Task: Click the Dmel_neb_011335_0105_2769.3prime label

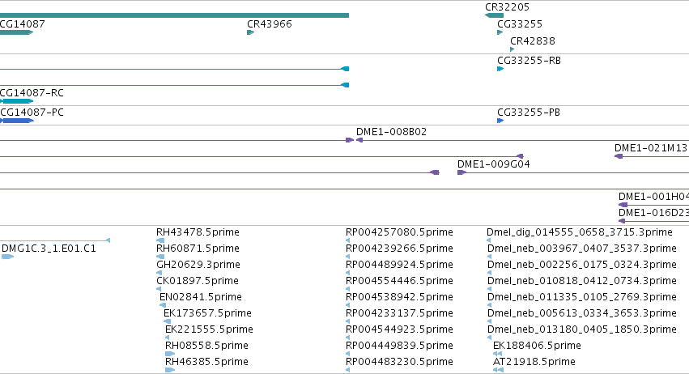Action: 582,297
